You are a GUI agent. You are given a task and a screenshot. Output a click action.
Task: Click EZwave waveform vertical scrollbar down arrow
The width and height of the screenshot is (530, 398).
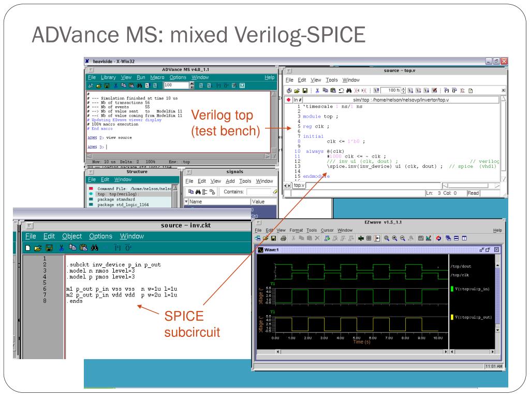[x=497, y=330]
